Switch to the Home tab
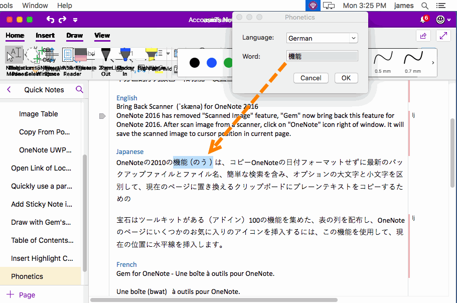The width and height of the screenshot is (457, 303). click(15, 36)
